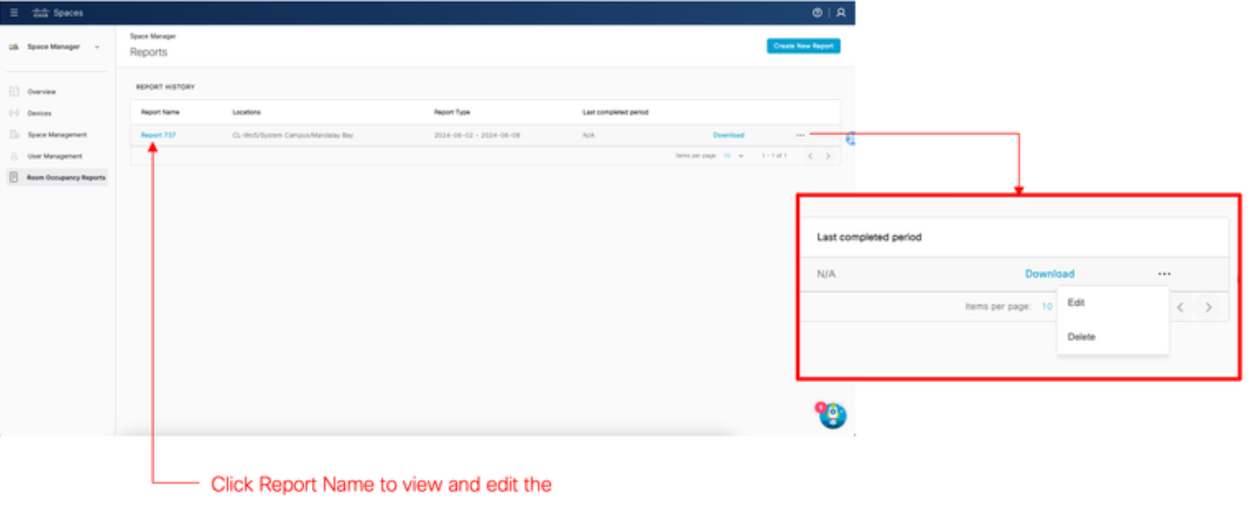Open the Report 737 link
Viewport: 1253px width, 510px height.
(158, 135)
